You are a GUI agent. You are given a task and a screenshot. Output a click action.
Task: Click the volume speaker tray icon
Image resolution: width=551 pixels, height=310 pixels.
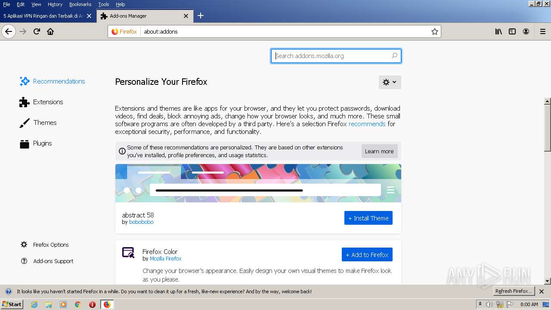pyautogui.click(x=489, y=304)
